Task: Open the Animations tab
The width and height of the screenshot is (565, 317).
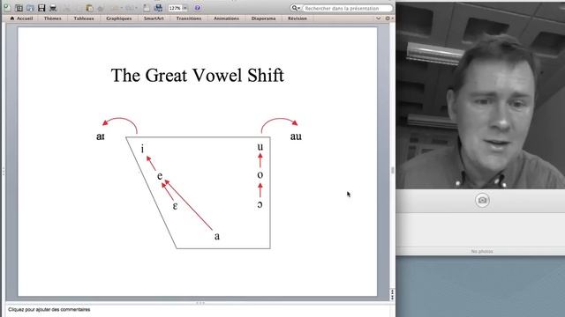Action: tap(226, 18)
